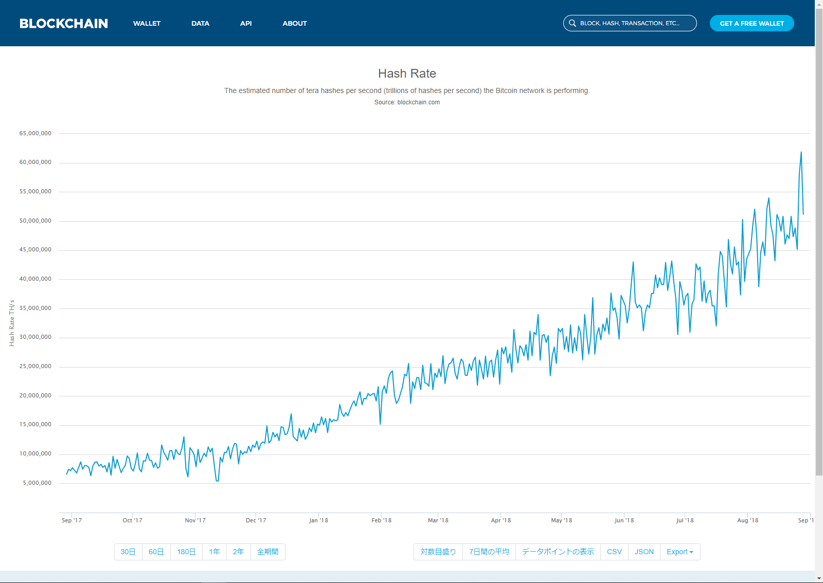This screenshot has width=823, height=583.
Task: Toggle the 7日間の平均 average
Action: tap(489, 552)
